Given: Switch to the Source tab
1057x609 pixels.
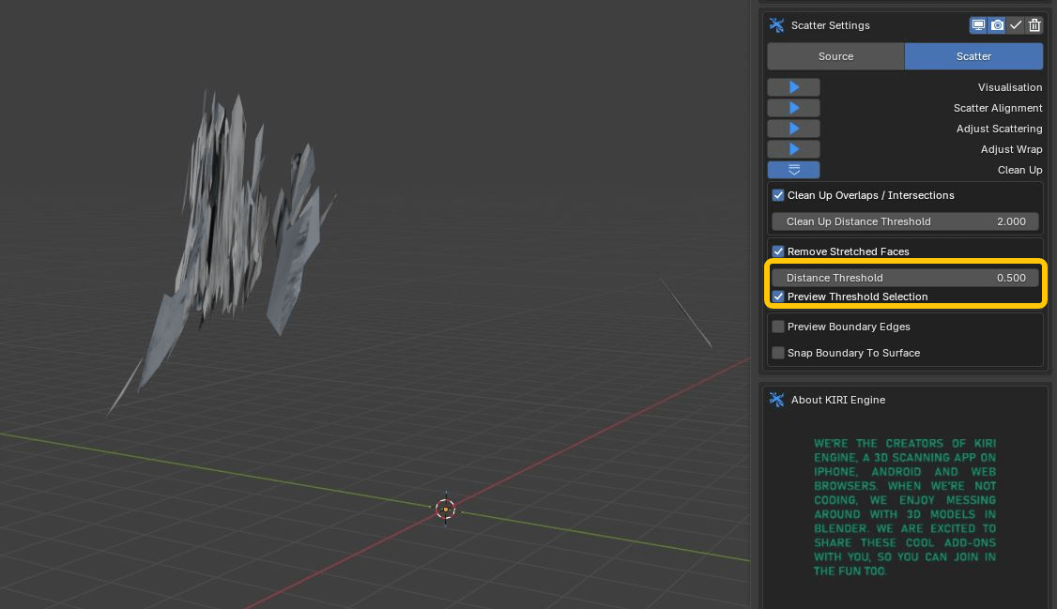Looking at the screenshot, I should 835,56.
